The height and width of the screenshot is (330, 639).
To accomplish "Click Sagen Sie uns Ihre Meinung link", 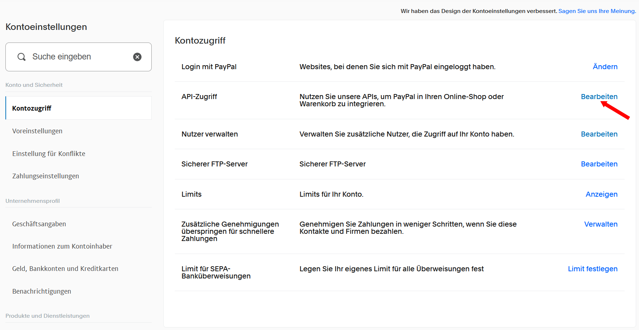I will coord(597,11).
